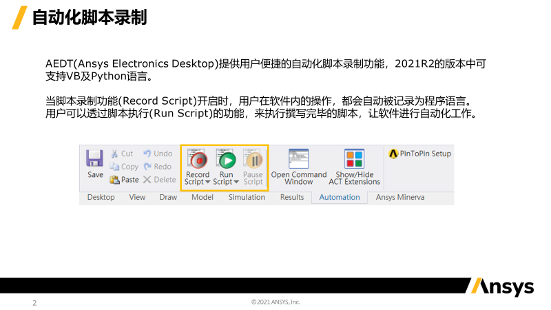
Task: Click the Redo arrow icon
Action: coord(147,167)
